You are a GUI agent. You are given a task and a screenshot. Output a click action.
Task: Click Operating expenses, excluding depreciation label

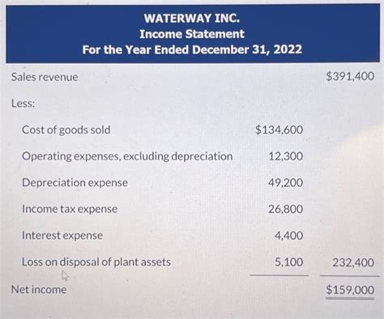[x=127, y=156]
